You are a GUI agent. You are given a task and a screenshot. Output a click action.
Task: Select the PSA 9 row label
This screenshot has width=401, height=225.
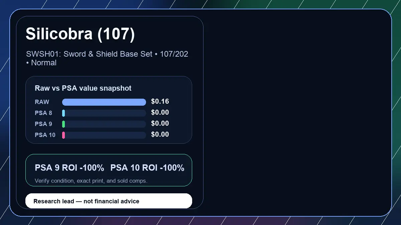pyautogui.click(x=43, y=124)
